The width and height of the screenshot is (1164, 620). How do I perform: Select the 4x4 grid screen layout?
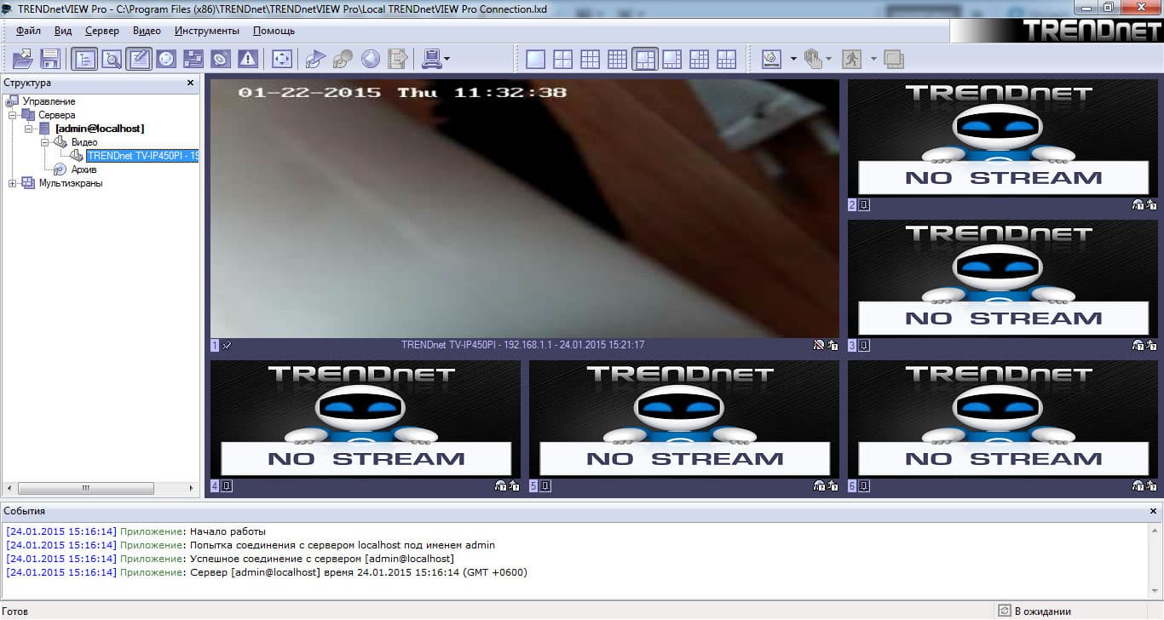pyautogui.click(x=618, y=59)
